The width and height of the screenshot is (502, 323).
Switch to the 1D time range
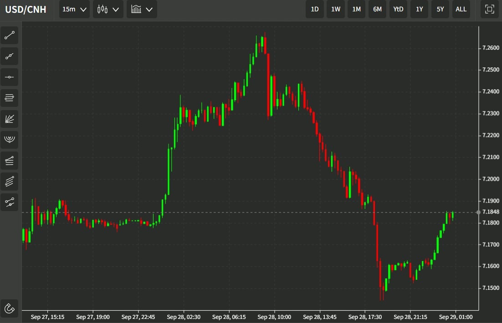(x=314, y=9)
